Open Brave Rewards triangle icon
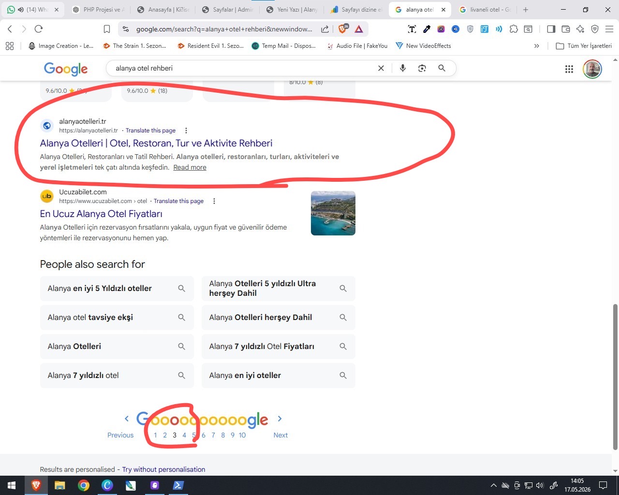Image resolution: width=619 pixels, height=495 pixels. click(359, 29)
